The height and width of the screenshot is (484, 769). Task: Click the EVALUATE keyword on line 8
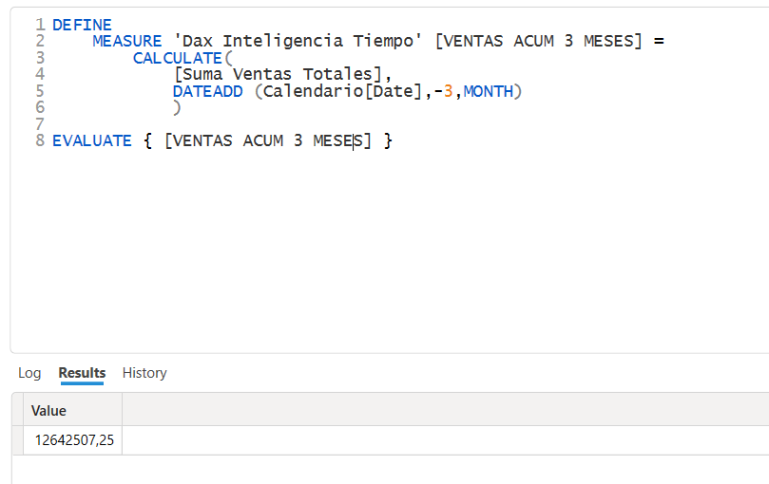pyautogui.click(x=91, y=141)
